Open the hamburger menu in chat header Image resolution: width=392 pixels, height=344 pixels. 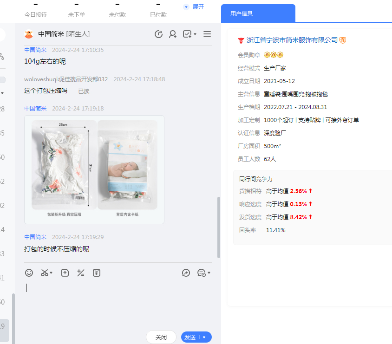(x=207, y=34)
